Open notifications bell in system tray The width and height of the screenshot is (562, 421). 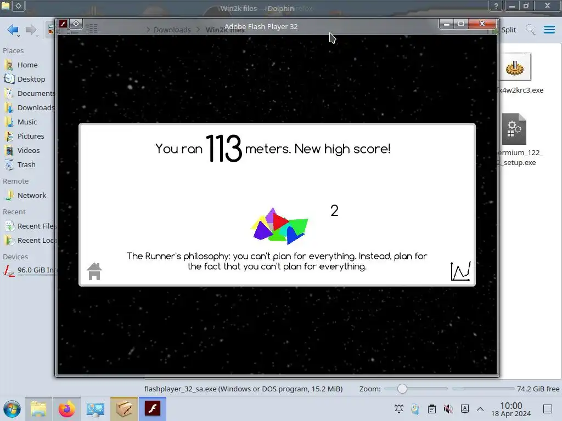pyautogui.click(x=399, y=409)
